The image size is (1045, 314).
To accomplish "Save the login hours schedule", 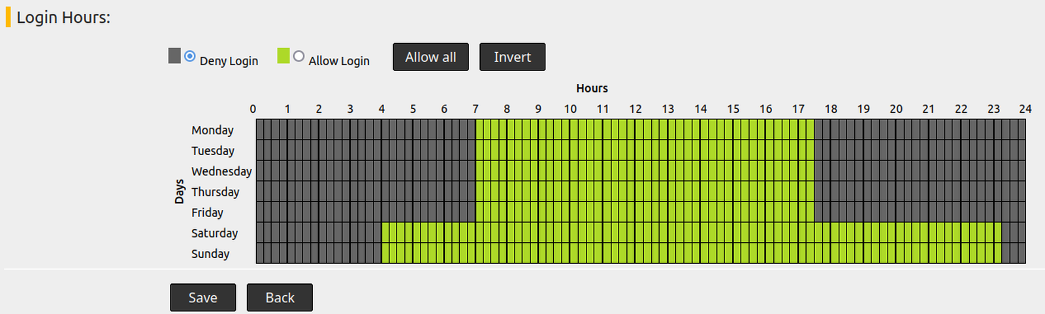I will 202,298.
